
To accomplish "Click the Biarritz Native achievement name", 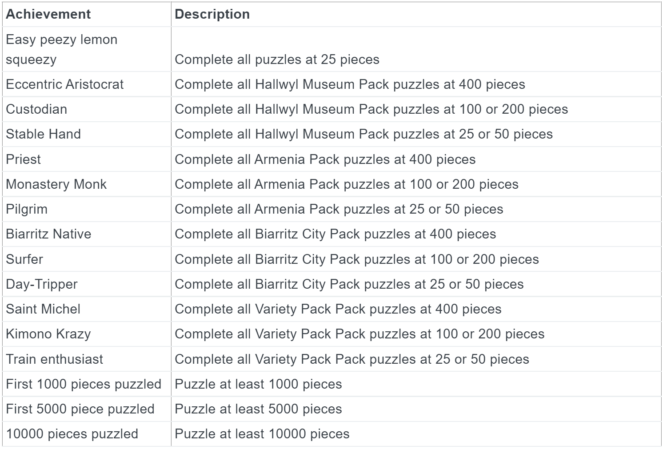I will coord(48,234).
